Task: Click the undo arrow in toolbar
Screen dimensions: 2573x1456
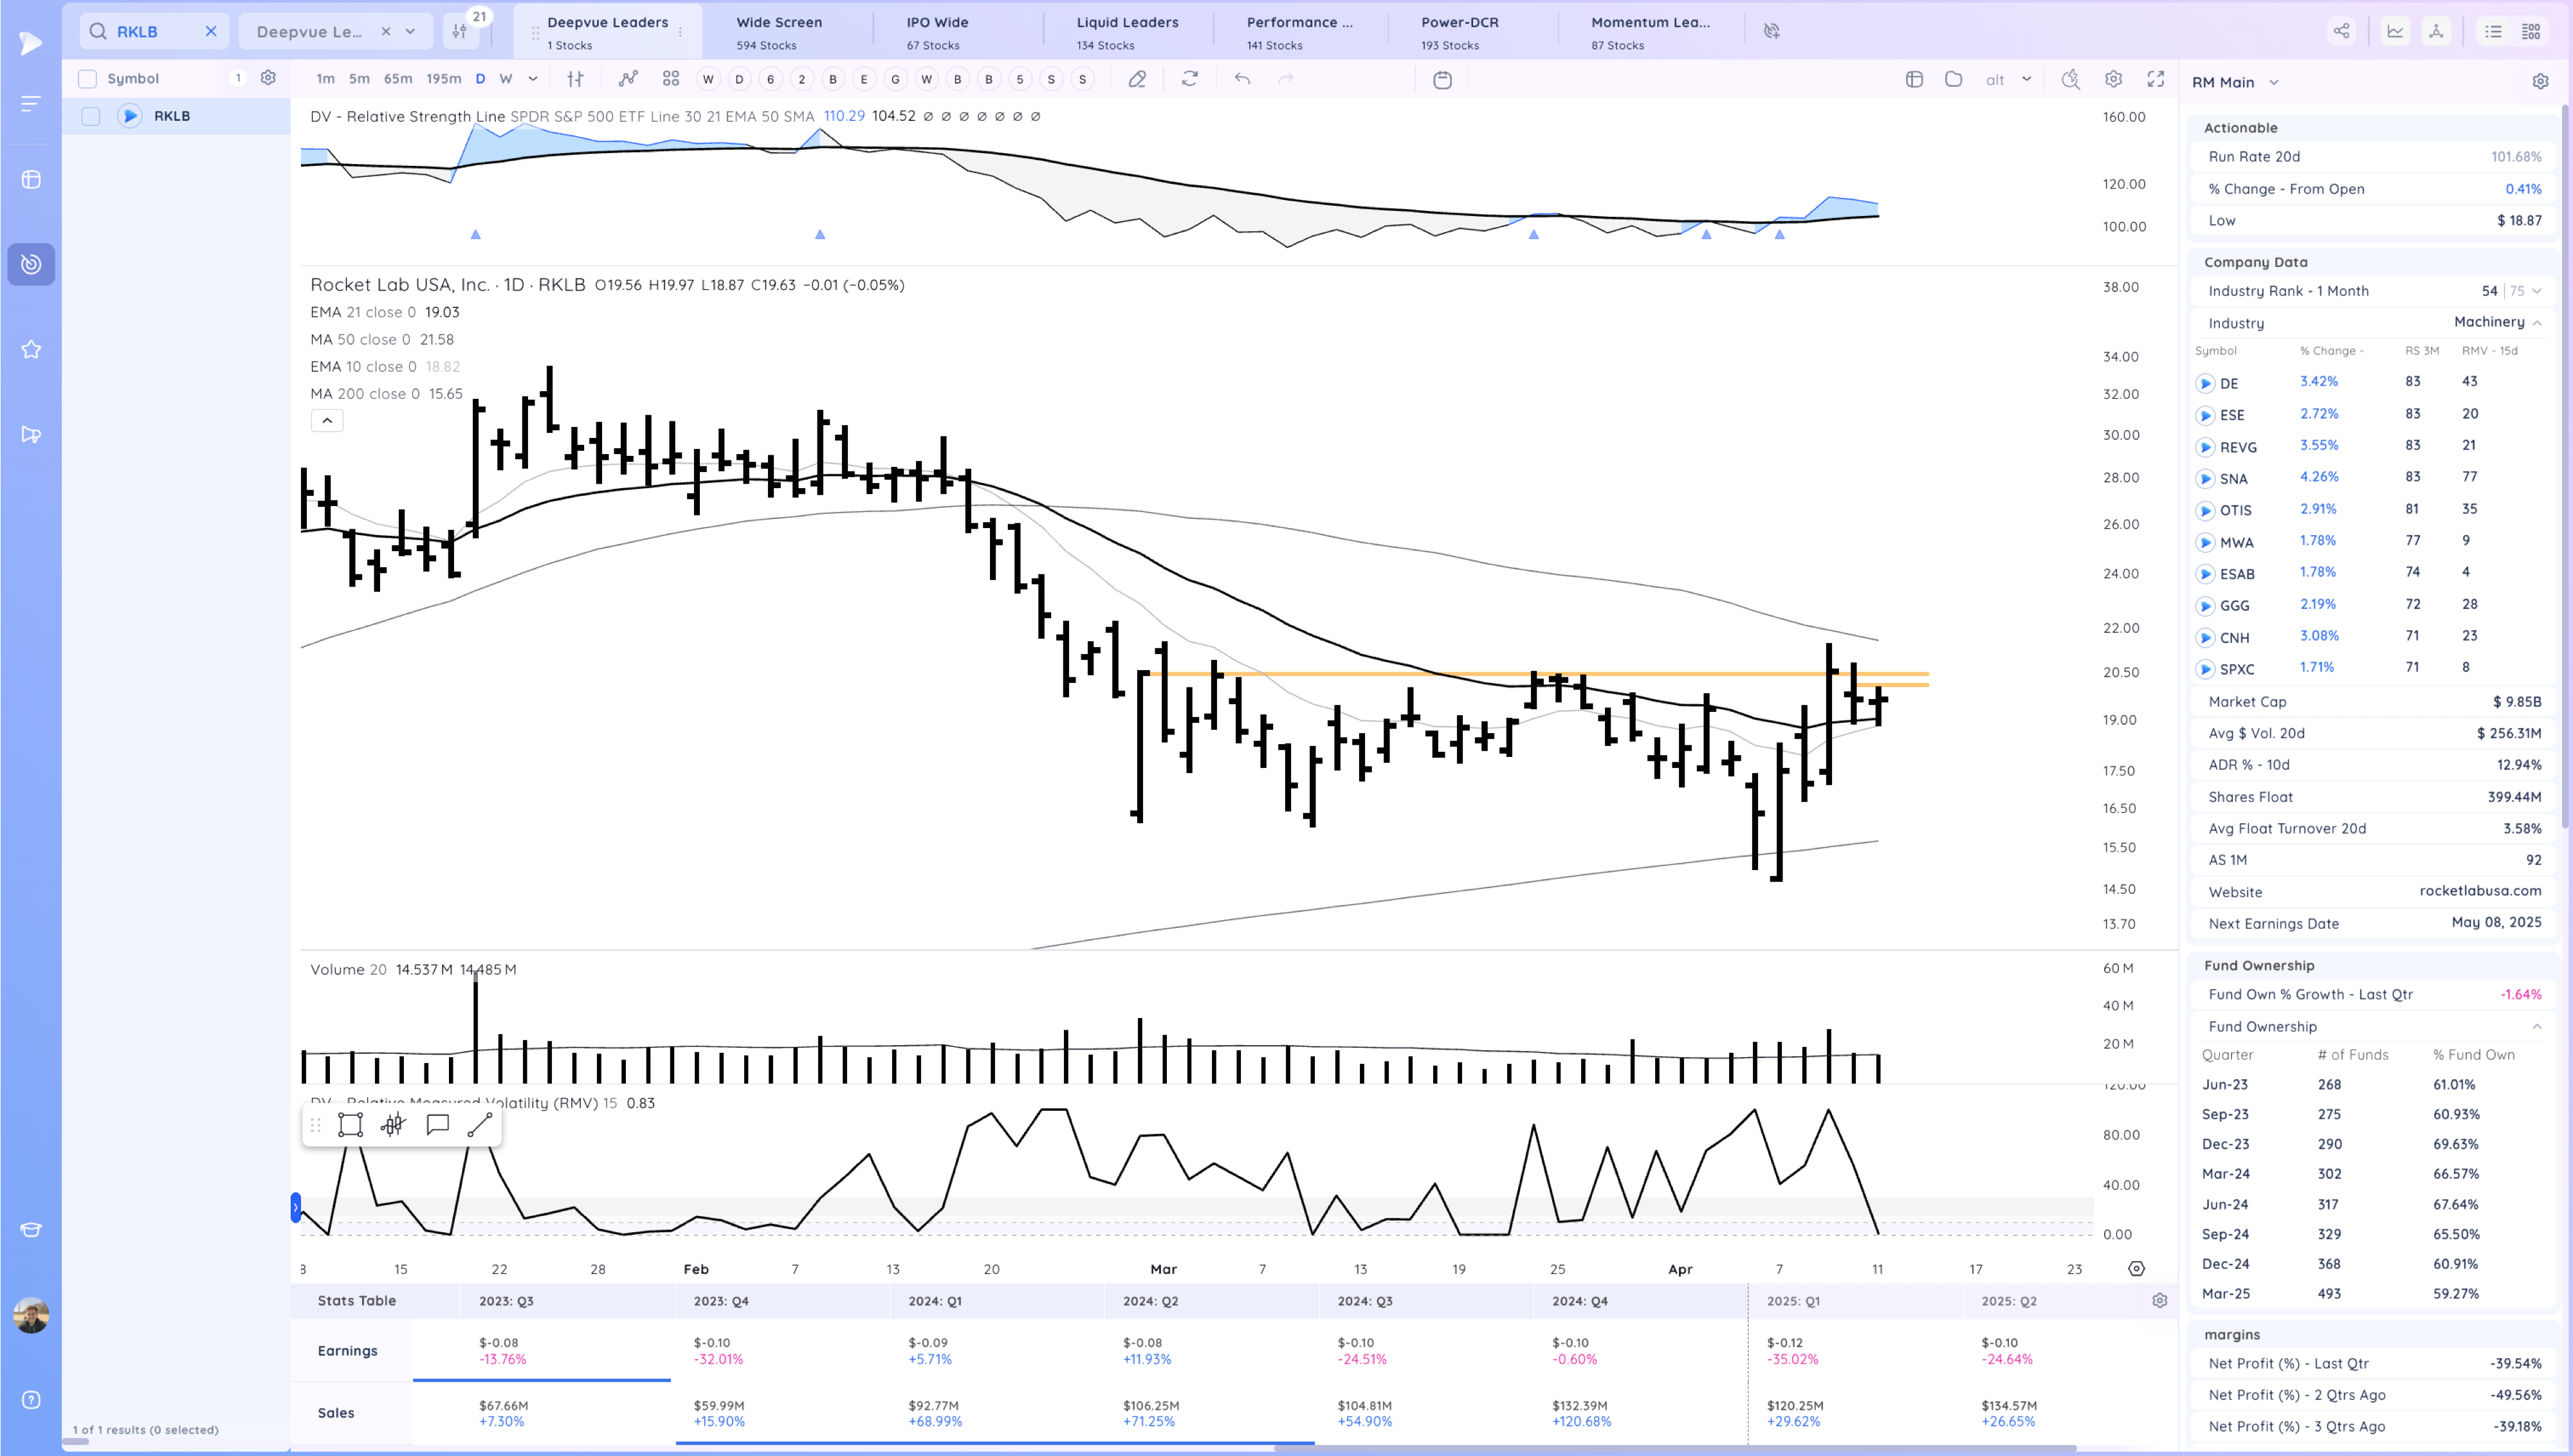Action: click(x=1242, y=79)
